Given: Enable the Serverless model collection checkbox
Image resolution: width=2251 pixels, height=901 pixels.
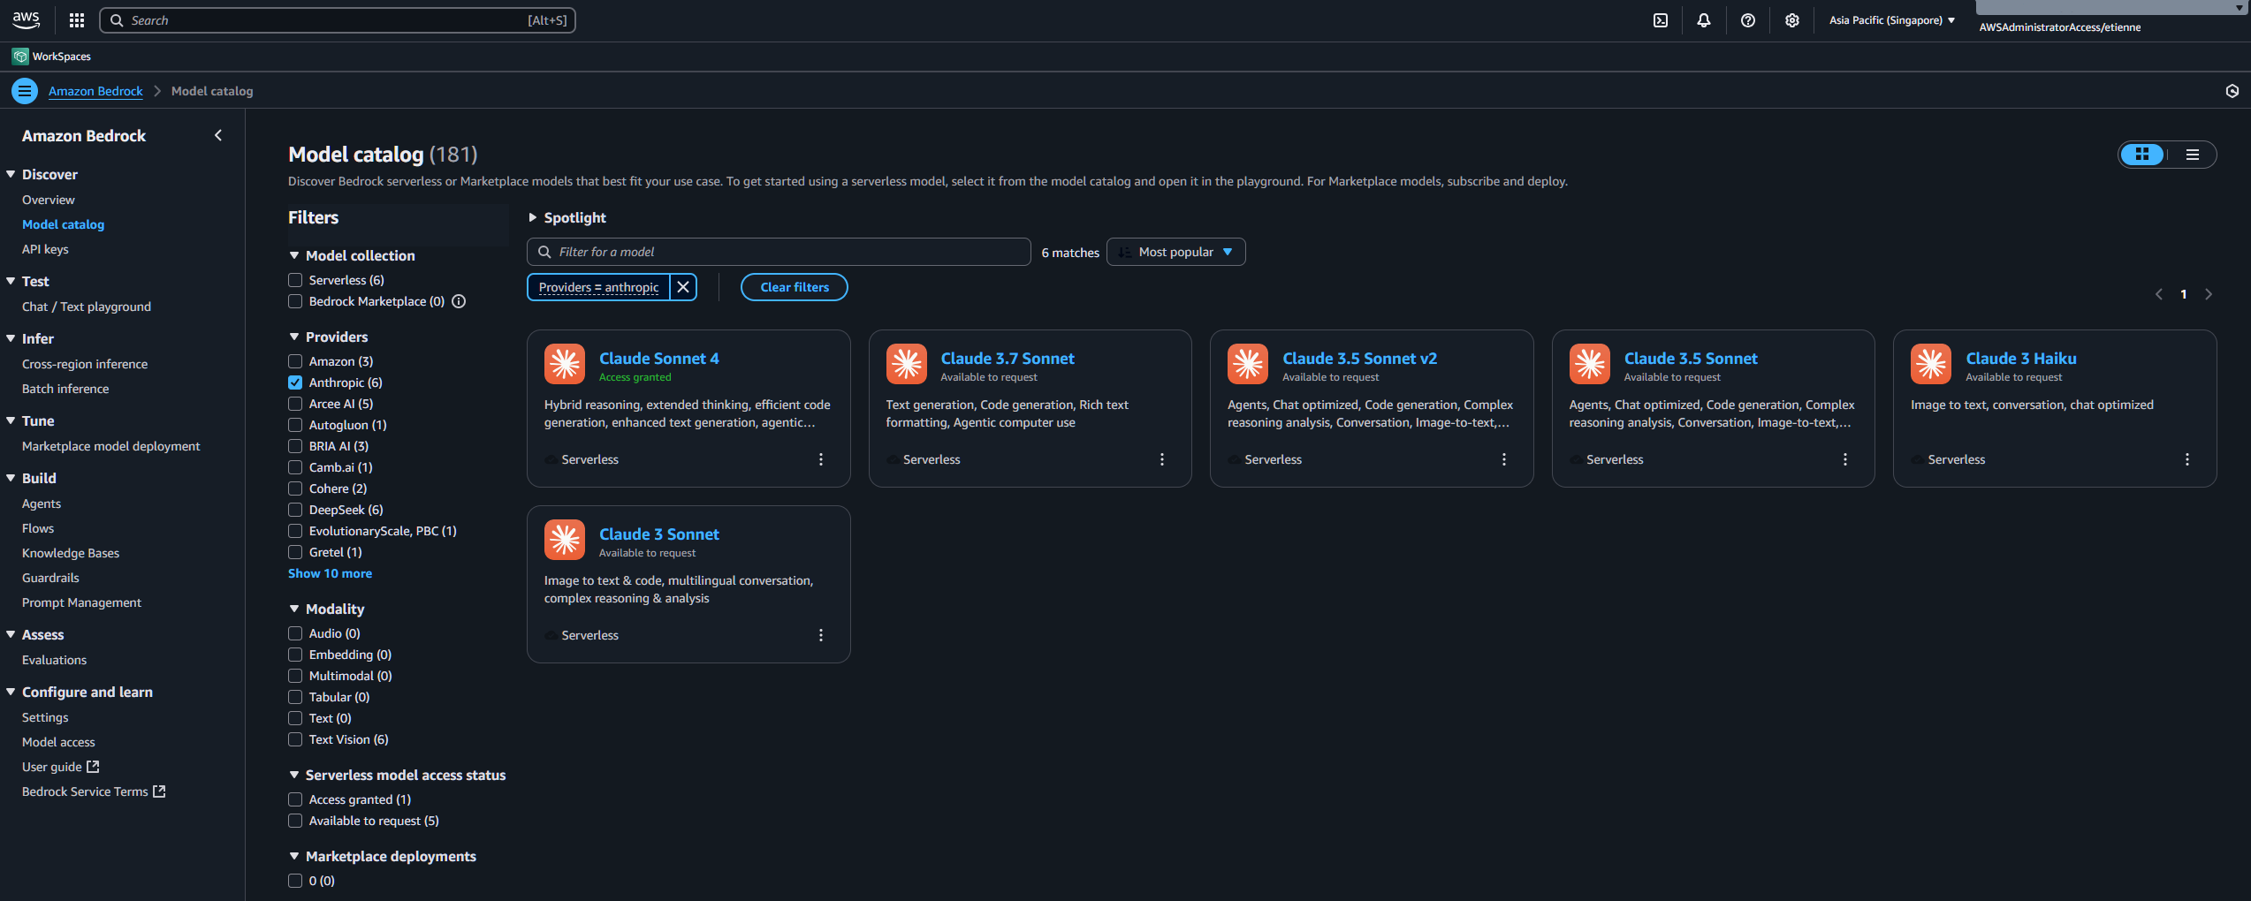Looking at the screenshot, I should (x=295, y=280).
